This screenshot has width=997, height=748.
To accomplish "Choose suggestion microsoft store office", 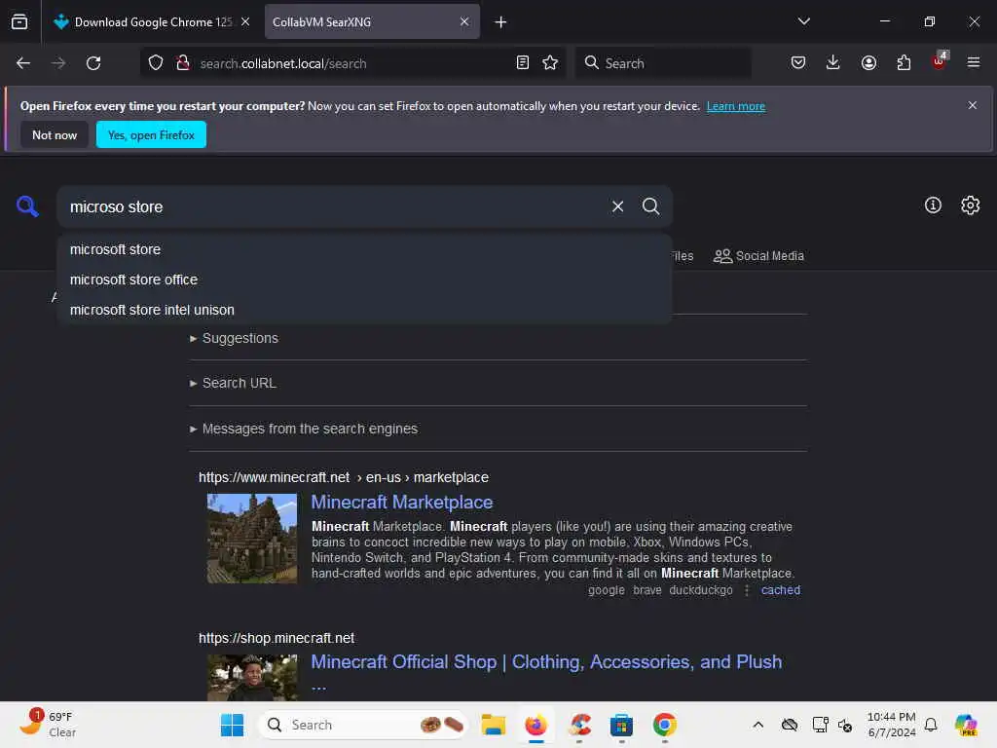I will click(x=364, y=280).
